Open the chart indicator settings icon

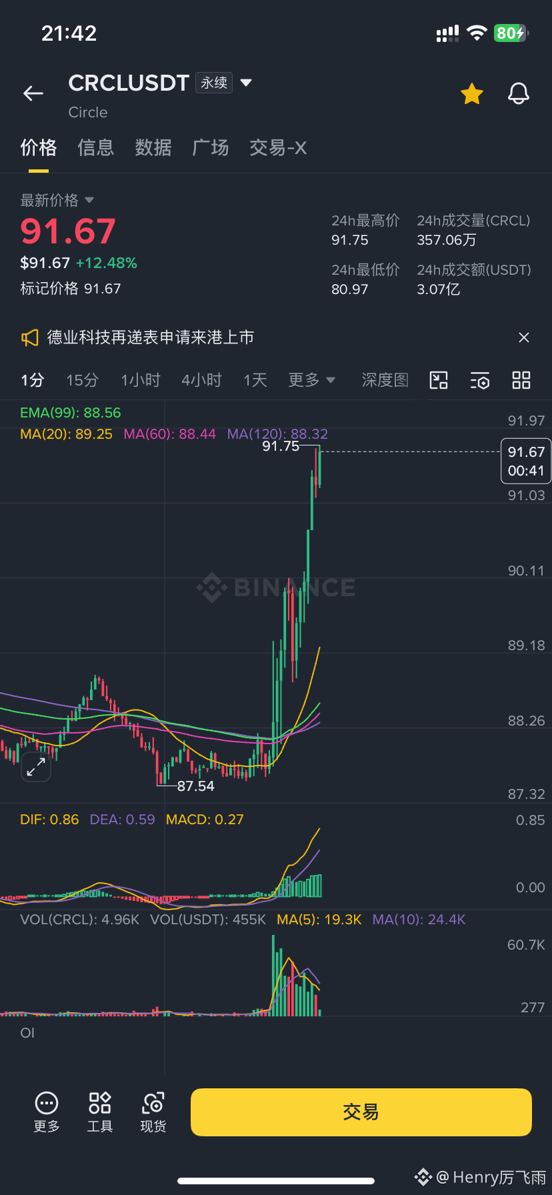tap(480, 380)
